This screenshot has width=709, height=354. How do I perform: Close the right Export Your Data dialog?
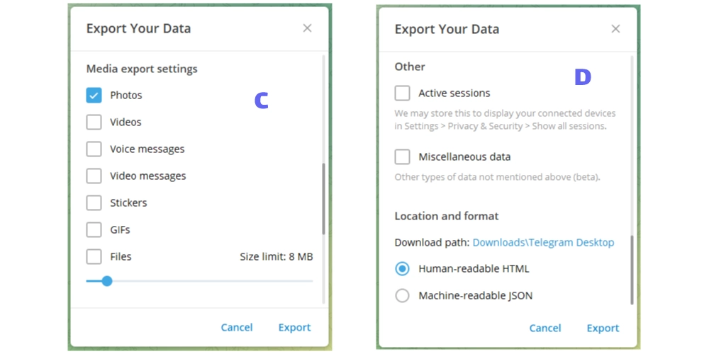pos(615,29)
